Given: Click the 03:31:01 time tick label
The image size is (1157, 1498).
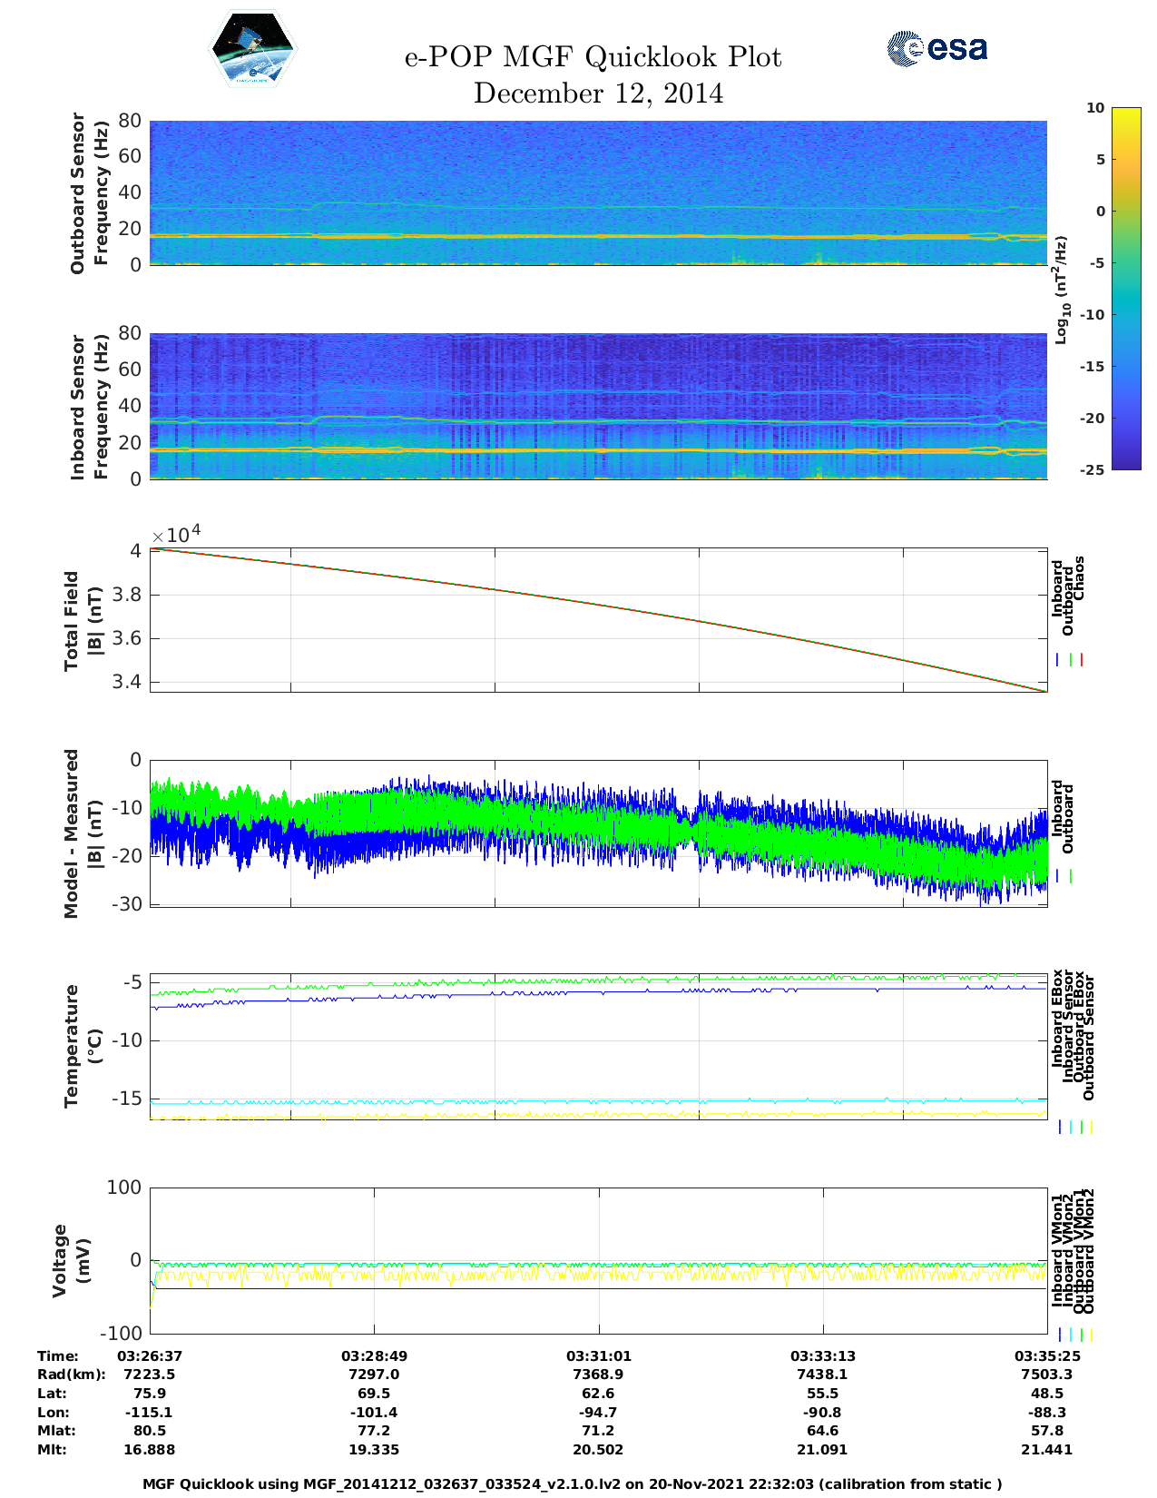Looking at the screenshot, I should 598,1355.
